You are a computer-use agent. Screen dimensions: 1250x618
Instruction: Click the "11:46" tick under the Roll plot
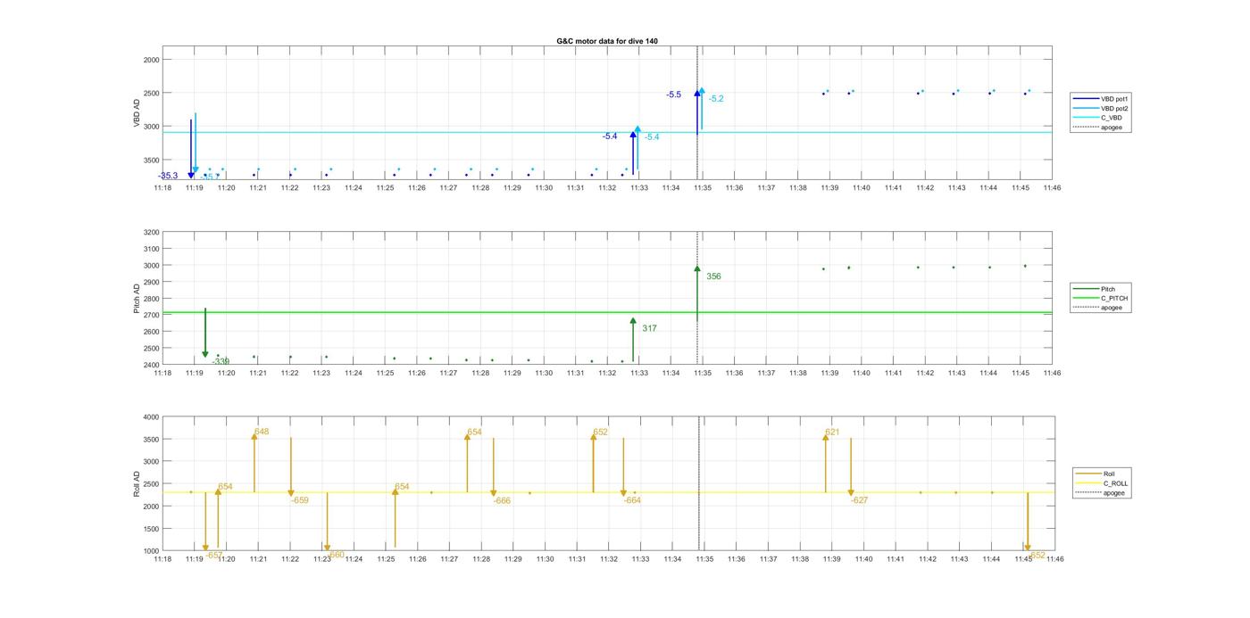(x=1054, y=559)
